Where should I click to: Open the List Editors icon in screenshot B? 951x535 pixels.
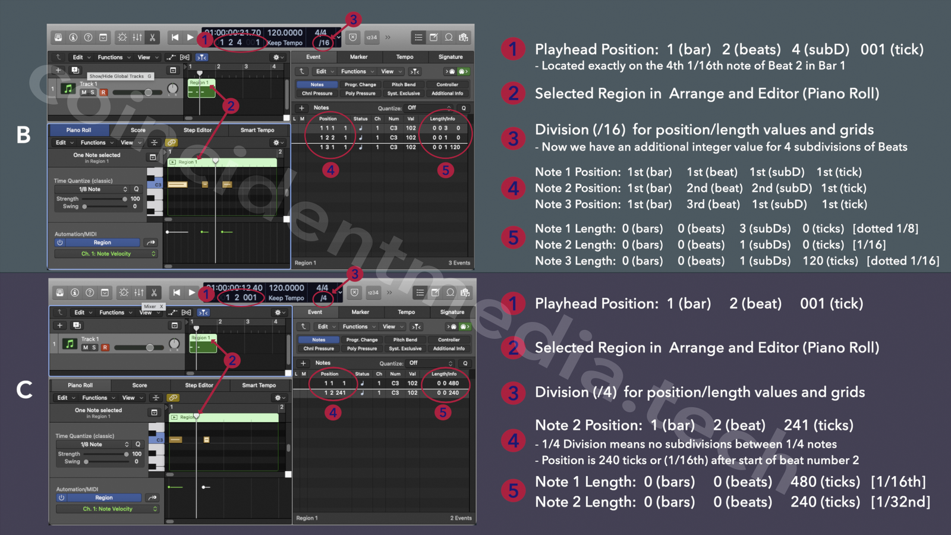(418, 37)
